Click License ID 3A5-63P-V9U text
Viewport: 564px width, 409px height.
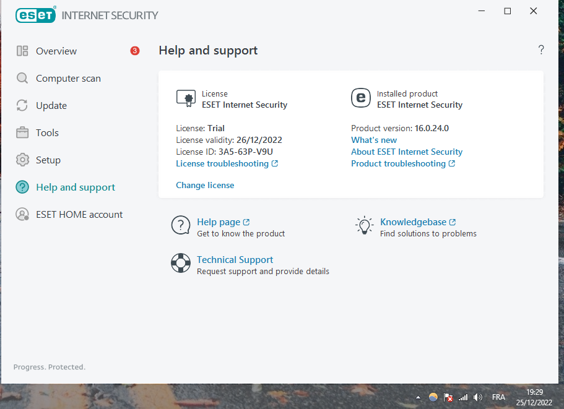(225, 152)
